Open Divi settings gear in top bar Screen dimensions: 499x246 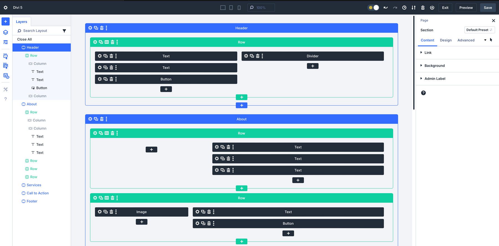(6, 7)
